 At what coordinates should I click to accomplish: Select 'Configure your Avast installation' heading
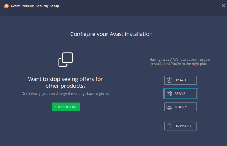click(111, 34)
